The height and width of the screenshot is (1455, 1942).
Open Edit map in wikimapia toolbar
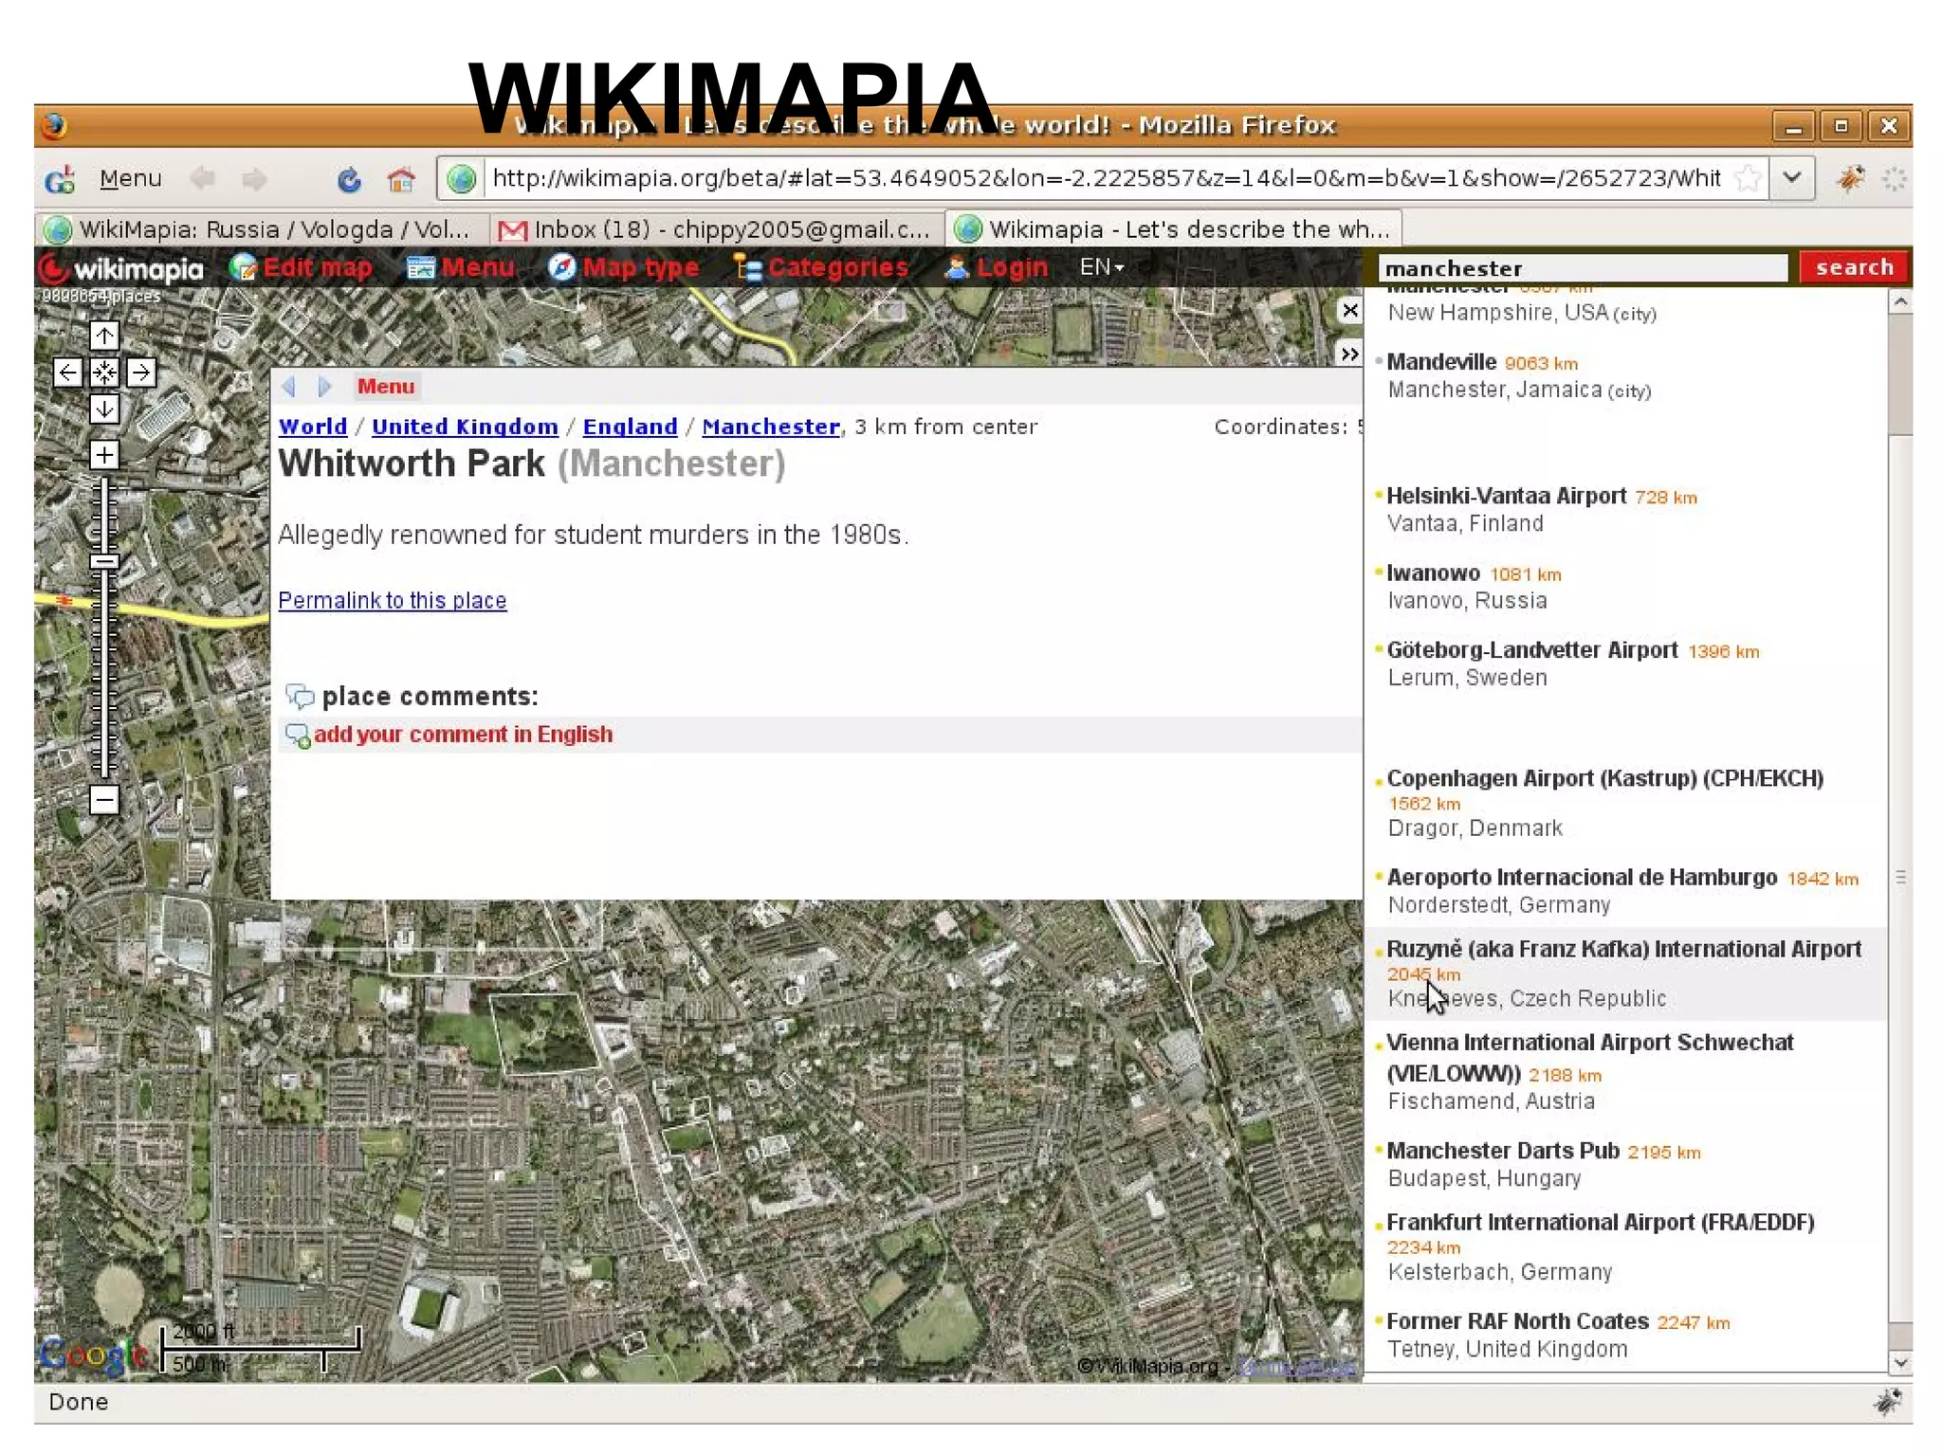[x=302, y=268]
